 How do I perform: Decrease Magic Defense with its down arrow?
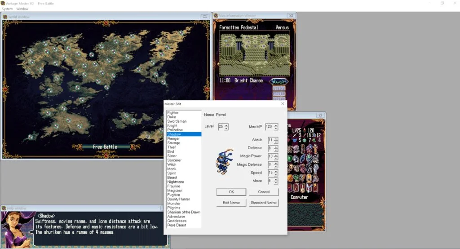(276, 166)
